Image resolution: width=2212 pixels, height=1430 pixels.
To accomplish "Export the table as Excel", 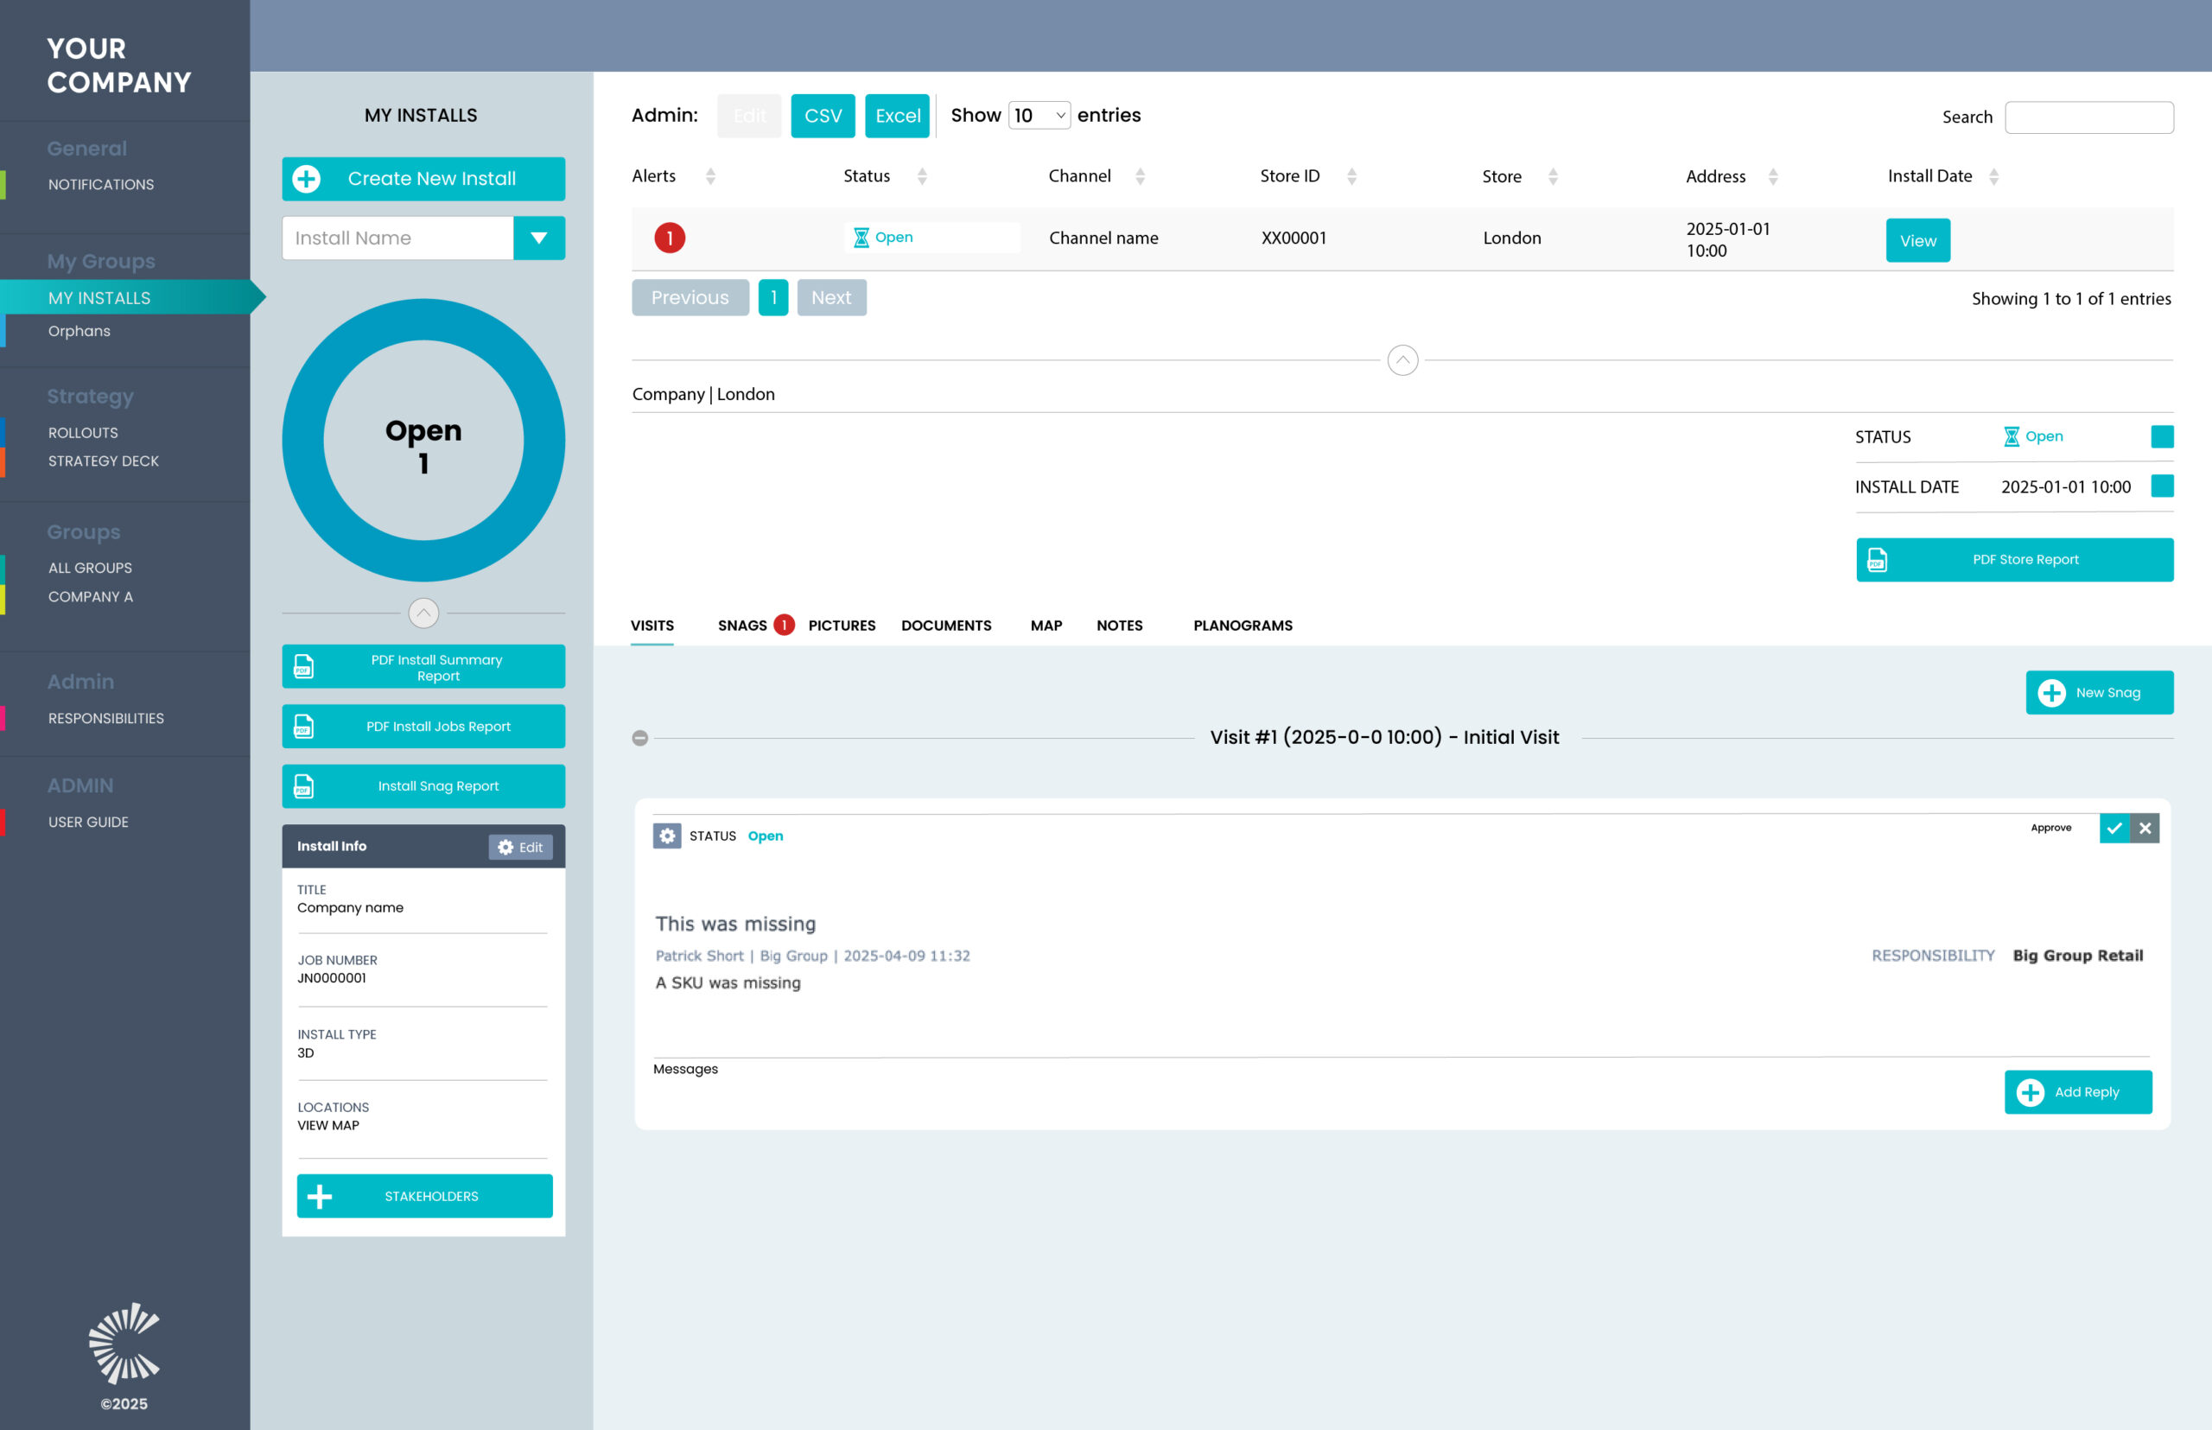I will click(x=897, y=115).
